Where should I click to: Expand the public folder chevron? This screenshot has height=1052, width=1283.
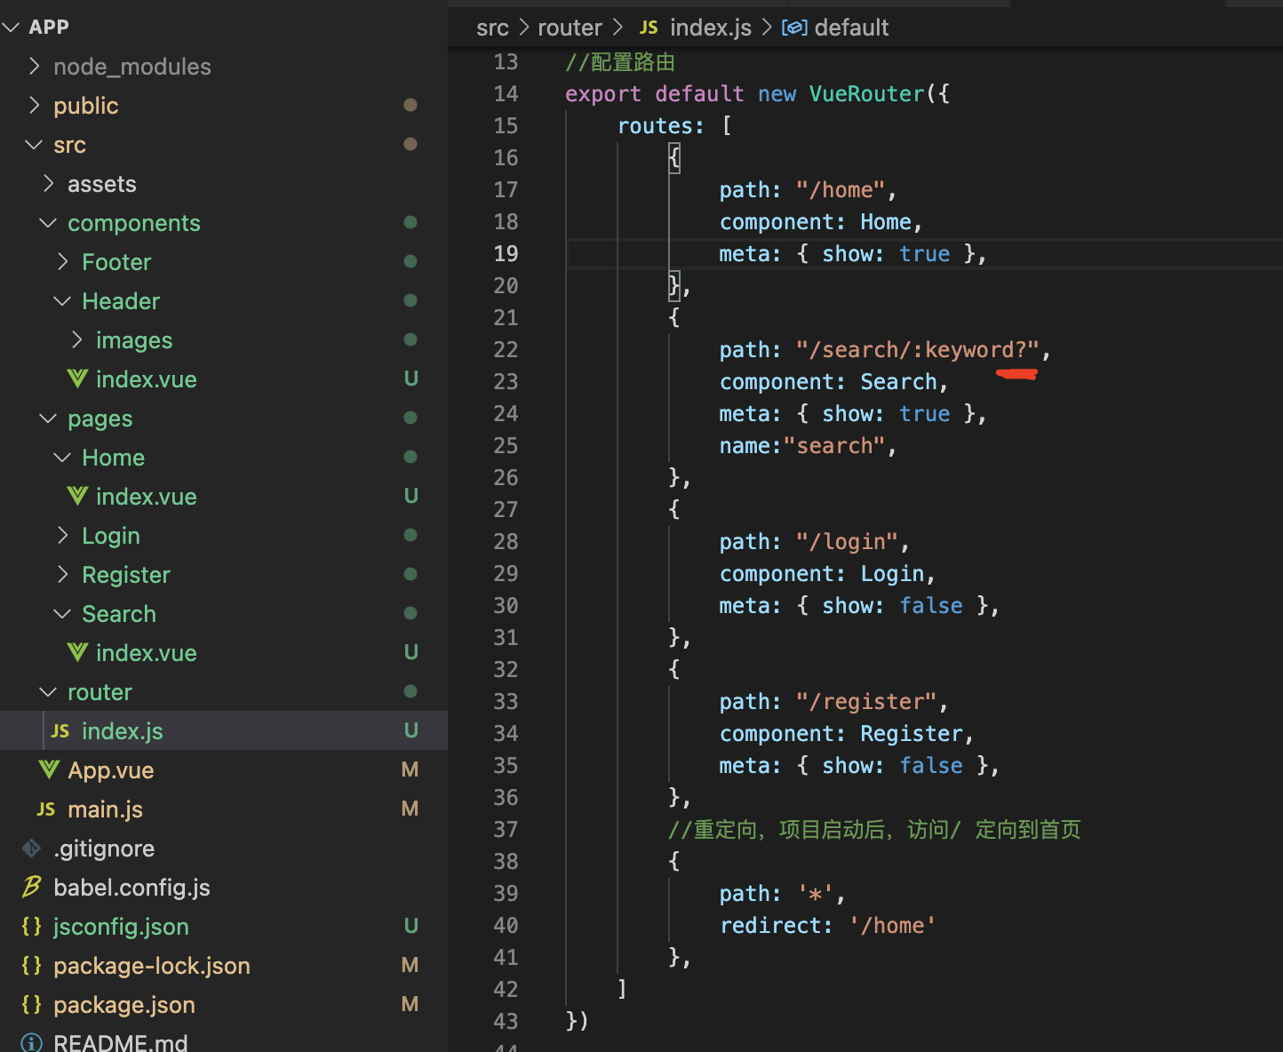point(34,105)
